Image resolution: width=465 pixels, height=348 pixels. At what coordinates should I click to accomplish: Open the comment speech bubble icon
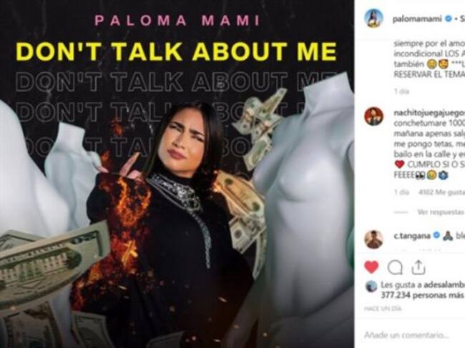[x=395, y=267]
